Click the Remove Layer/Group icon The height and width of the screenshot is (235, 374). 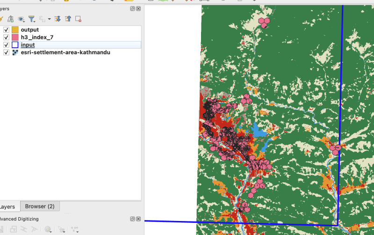tap(79, 19)
